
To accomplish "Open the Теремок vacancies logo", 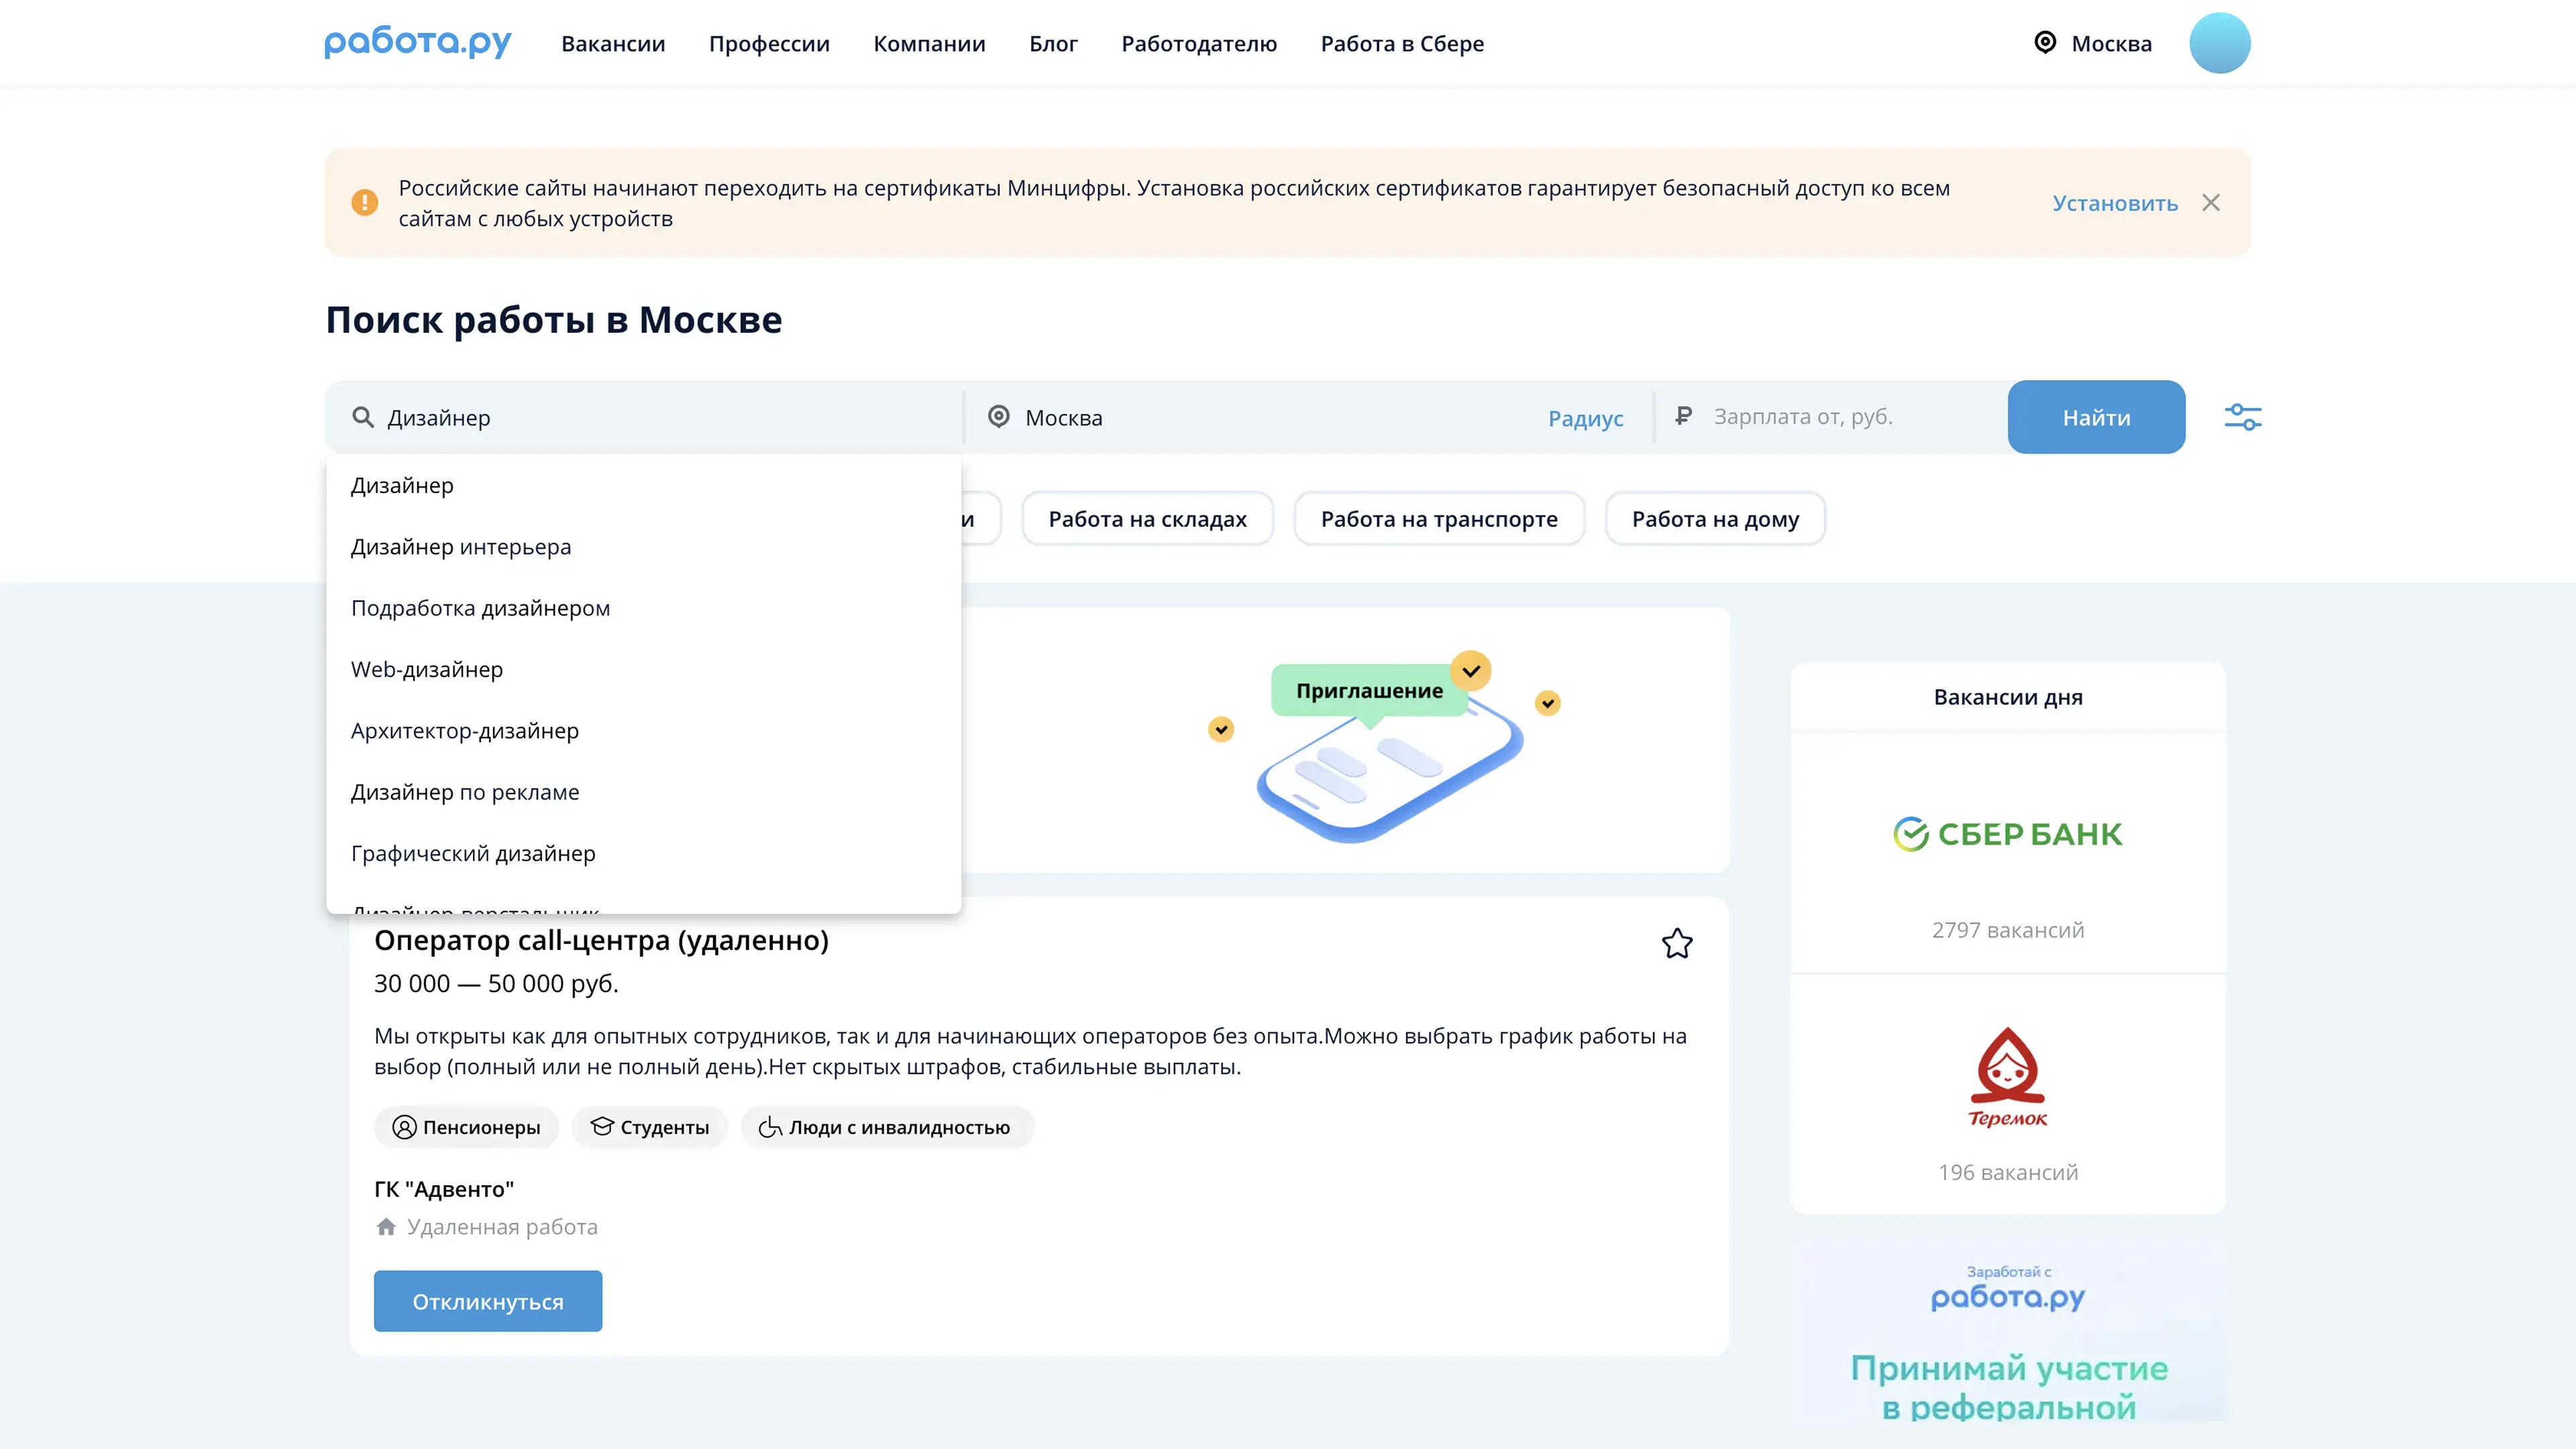I will click(x=2007, y=1077).
